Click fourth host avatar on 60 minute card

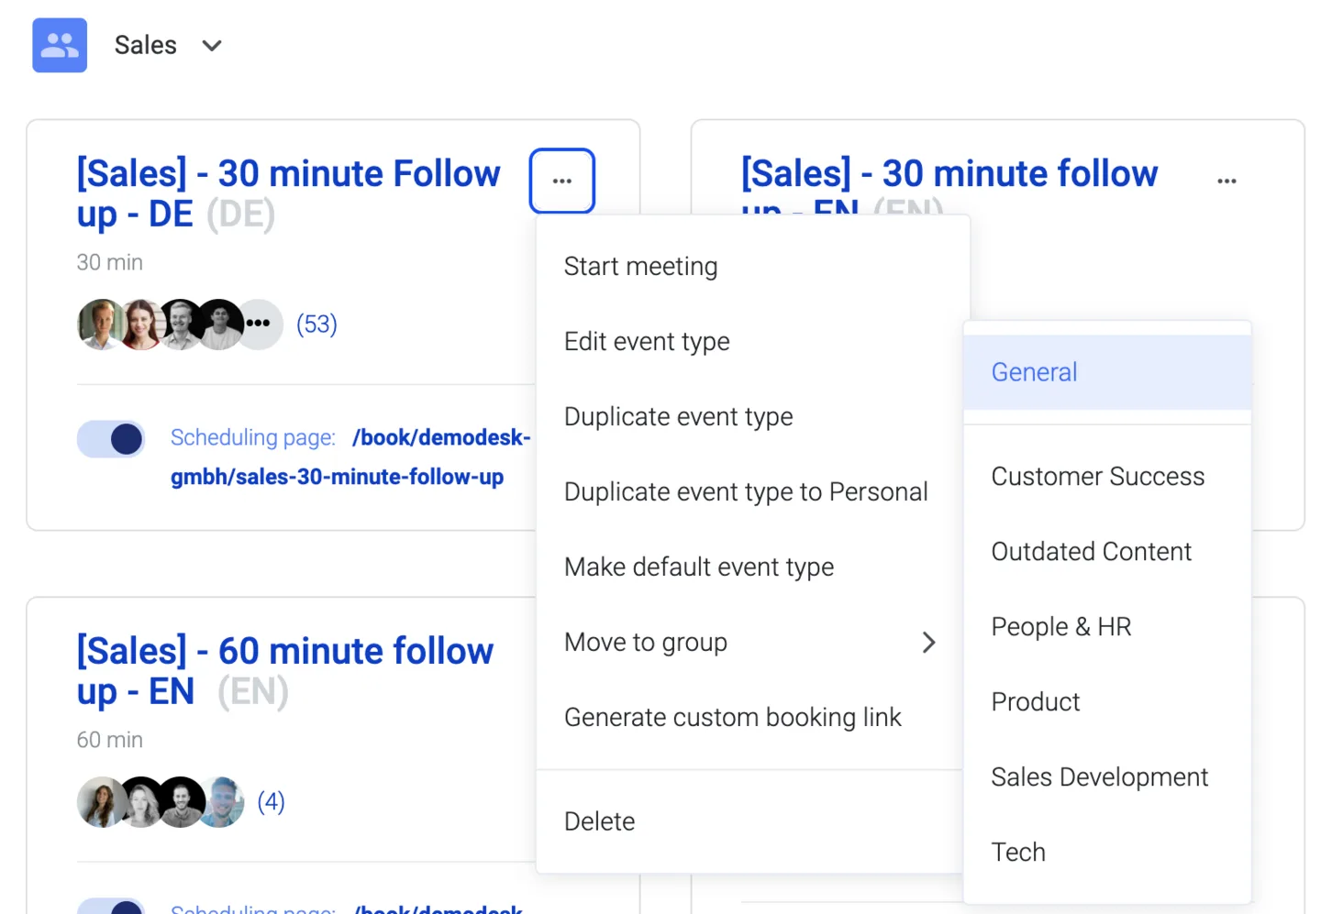tap(221, 802)
